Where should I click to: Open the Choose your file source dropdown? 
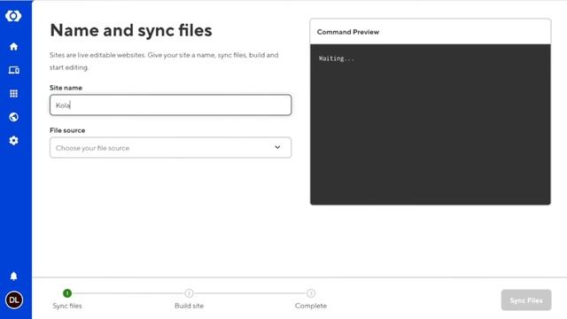click(170, 148)
